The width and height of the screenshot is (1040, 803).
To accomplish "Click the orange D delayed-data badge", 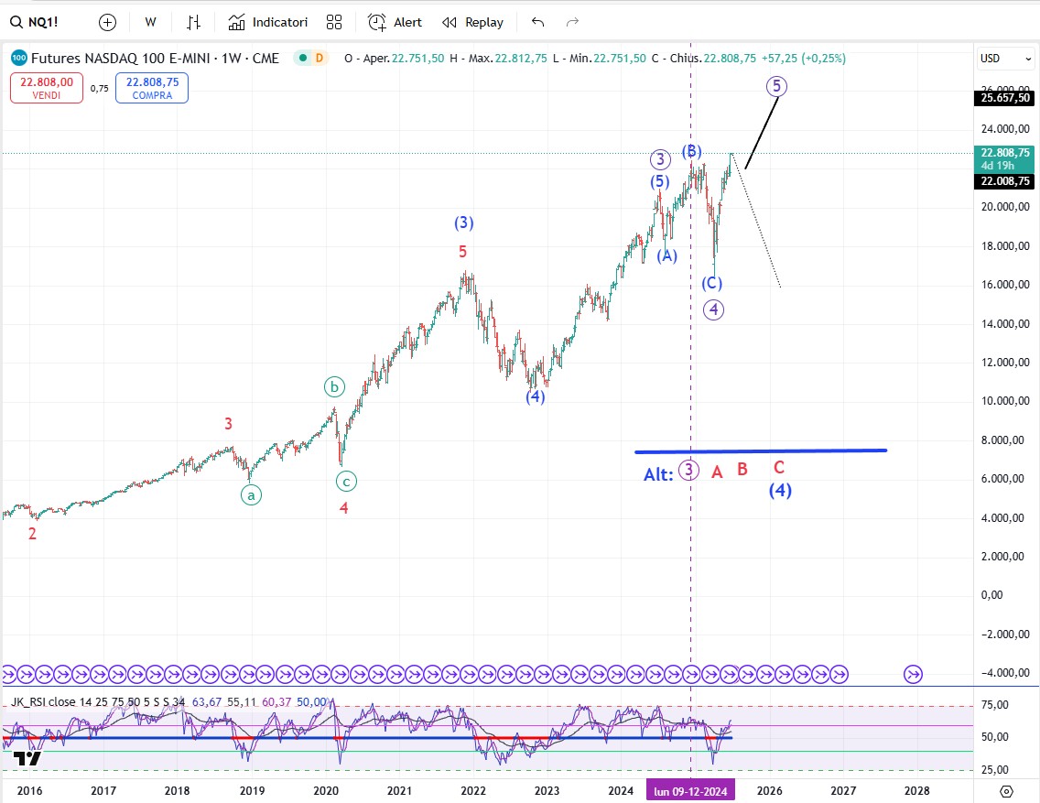I will point(319,59).
